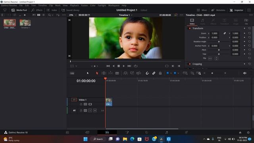Open the File menu
The height and width of the screenshot is (143, 254).
pyautogui.click(x=21, y=6)
